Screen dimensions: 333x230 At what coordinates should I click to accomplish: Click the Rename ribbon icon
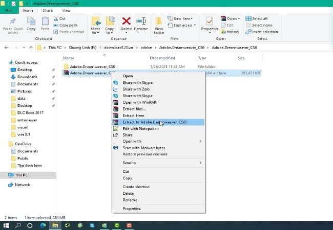coord(141,21)
